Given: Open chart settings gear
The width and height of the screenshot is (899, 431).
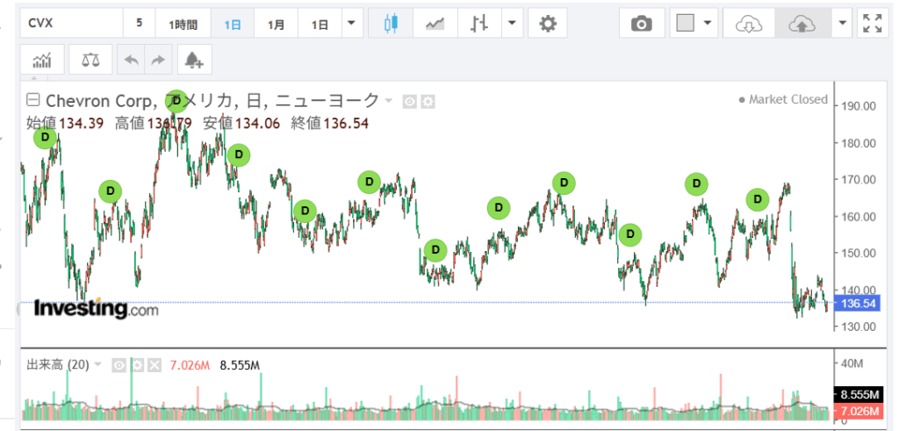Looking at the screenshot, I should point(548,24).
